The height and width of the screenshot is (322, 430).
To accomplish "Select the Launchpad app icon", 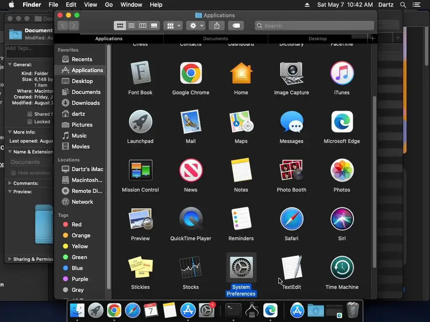I will [x=140, y=122].
